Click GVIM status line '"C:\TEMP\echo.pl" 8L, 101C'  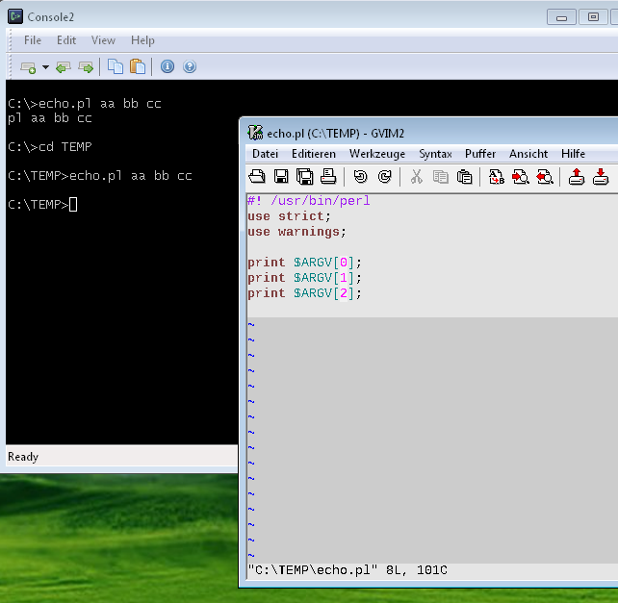tap(348, 570)
